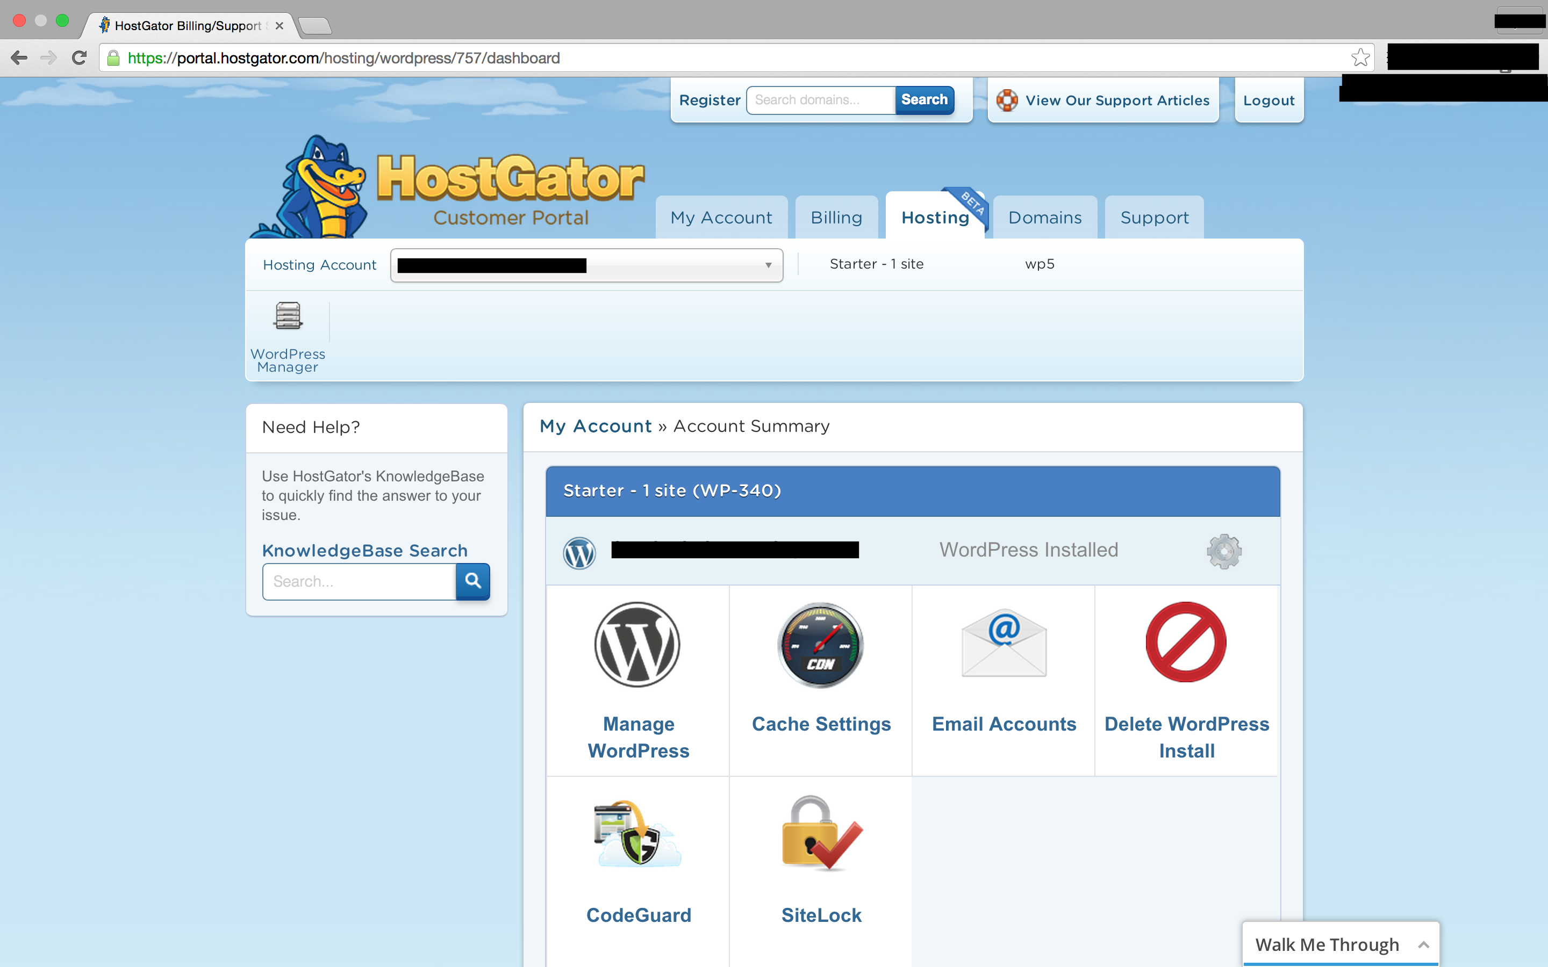
Task: Click the gear settings icon beside WordPress Installed
Action: [x=1224, y=551]
